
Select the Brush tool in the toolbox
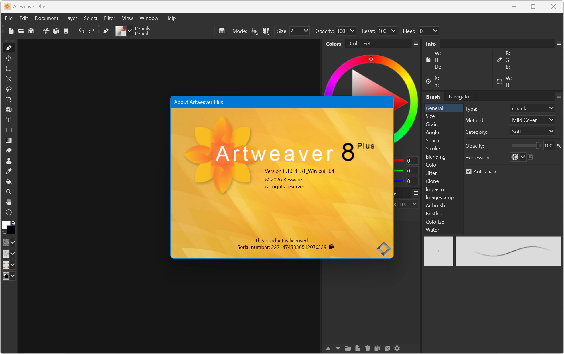(x=9, y=48)
